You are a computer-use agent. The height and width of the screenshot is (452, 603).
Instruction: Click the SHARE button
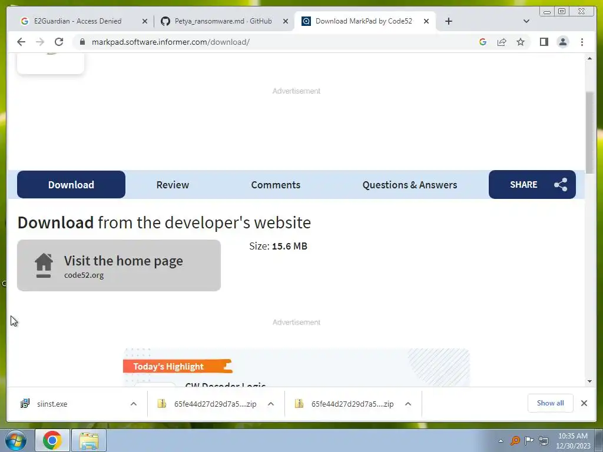tap(532, 184)
